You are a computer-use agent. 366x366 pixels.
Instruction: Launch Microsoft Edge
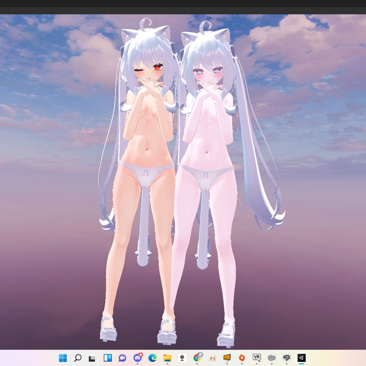pos(153,358)
